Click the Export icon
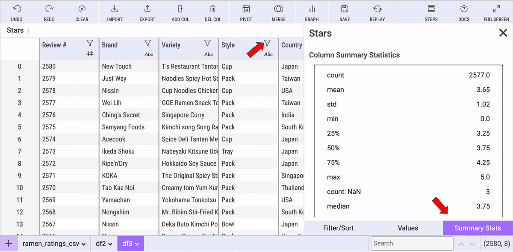 click(147, 9)
